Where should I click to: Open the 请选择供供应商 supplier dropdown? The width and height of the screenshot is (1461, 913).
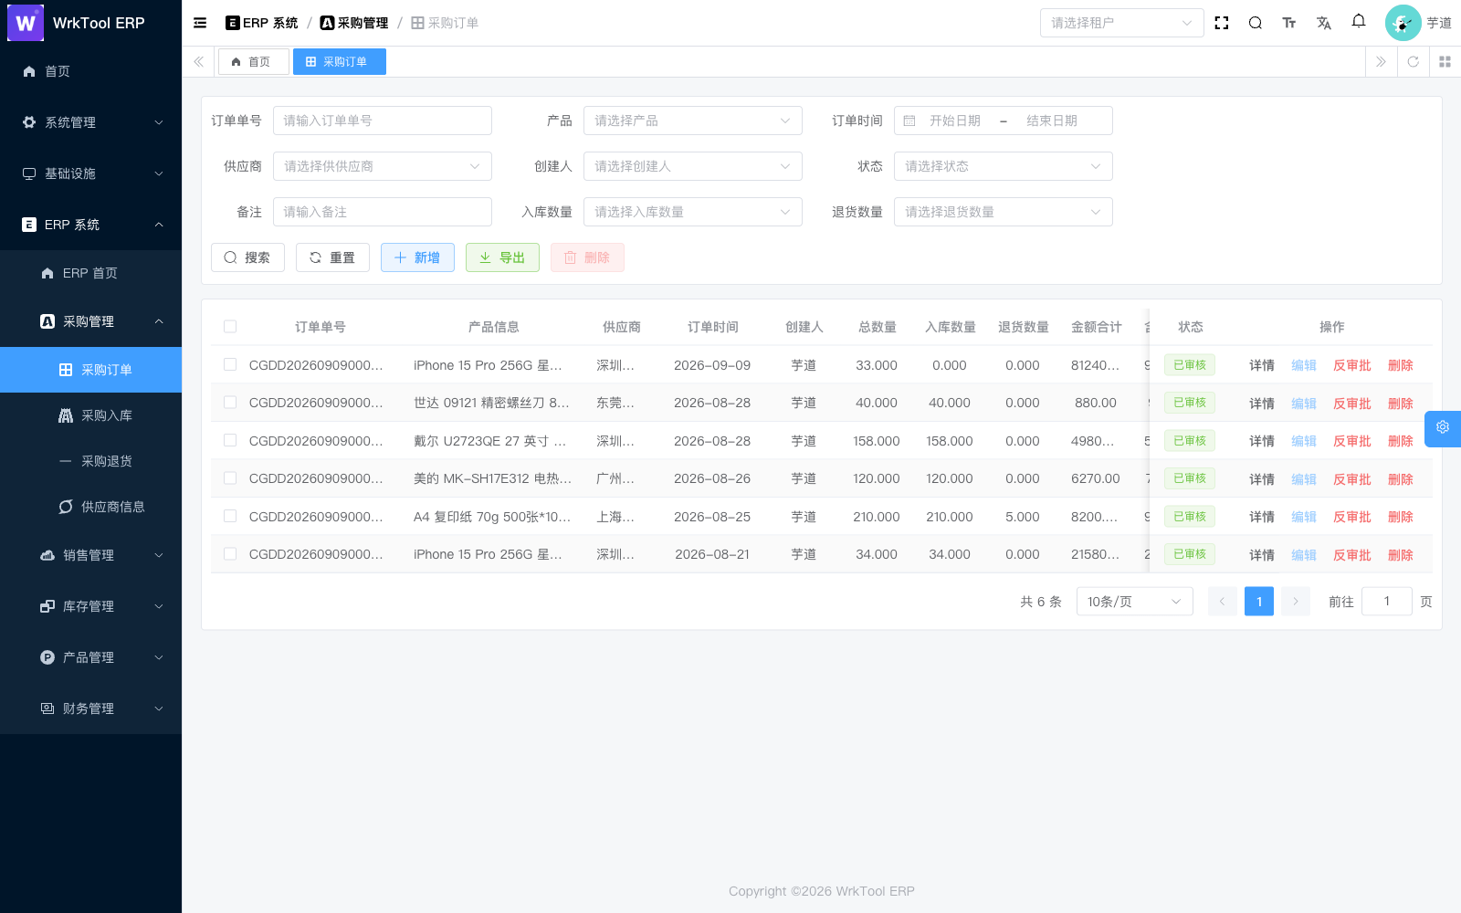382,166
